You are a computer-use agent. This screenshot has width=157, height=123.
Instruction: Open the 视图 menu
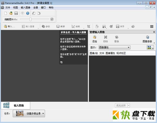click(x=15, y=8)
